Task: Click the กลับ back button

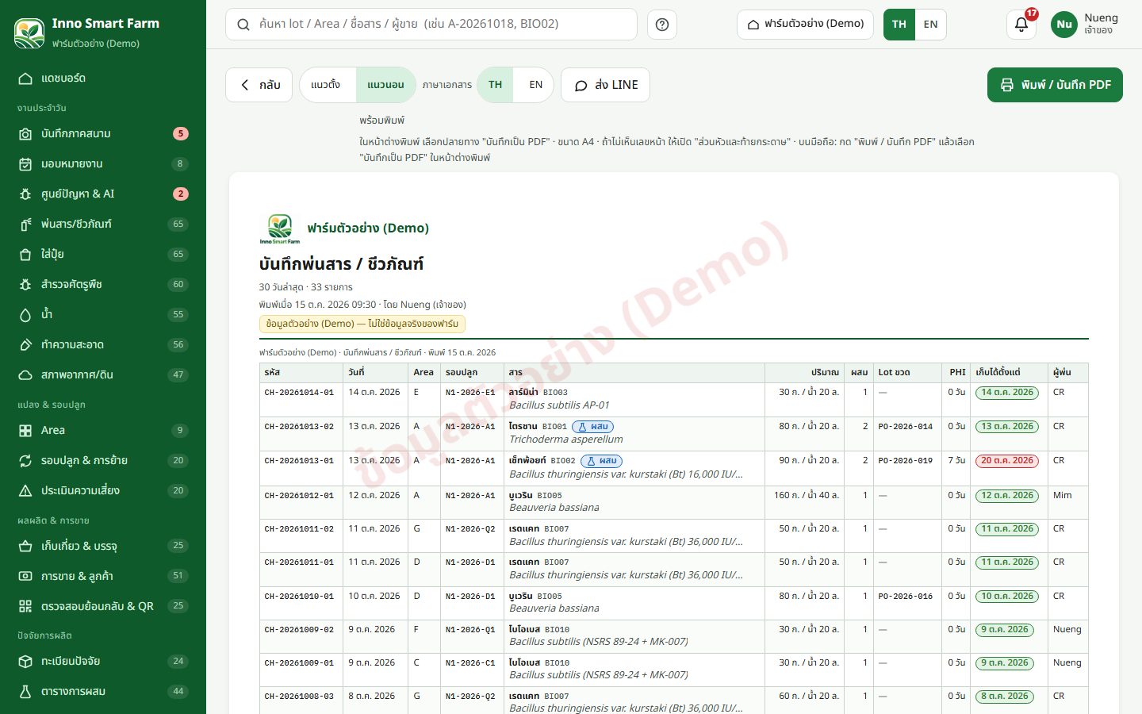Action: point(259,85)
